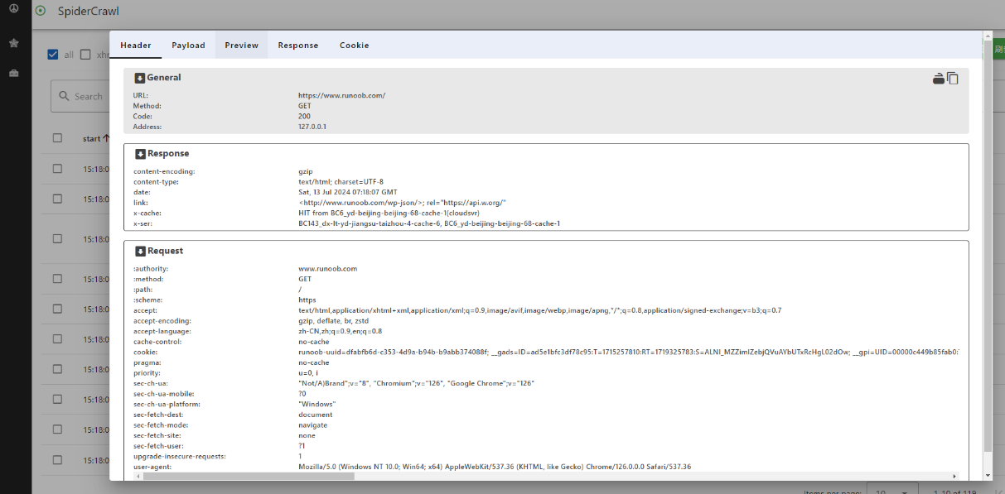The width and height of the screenshot is (1005, 494).
Task: Uncheck the 'all' filter checkbox
Action: tap(53, 55)
